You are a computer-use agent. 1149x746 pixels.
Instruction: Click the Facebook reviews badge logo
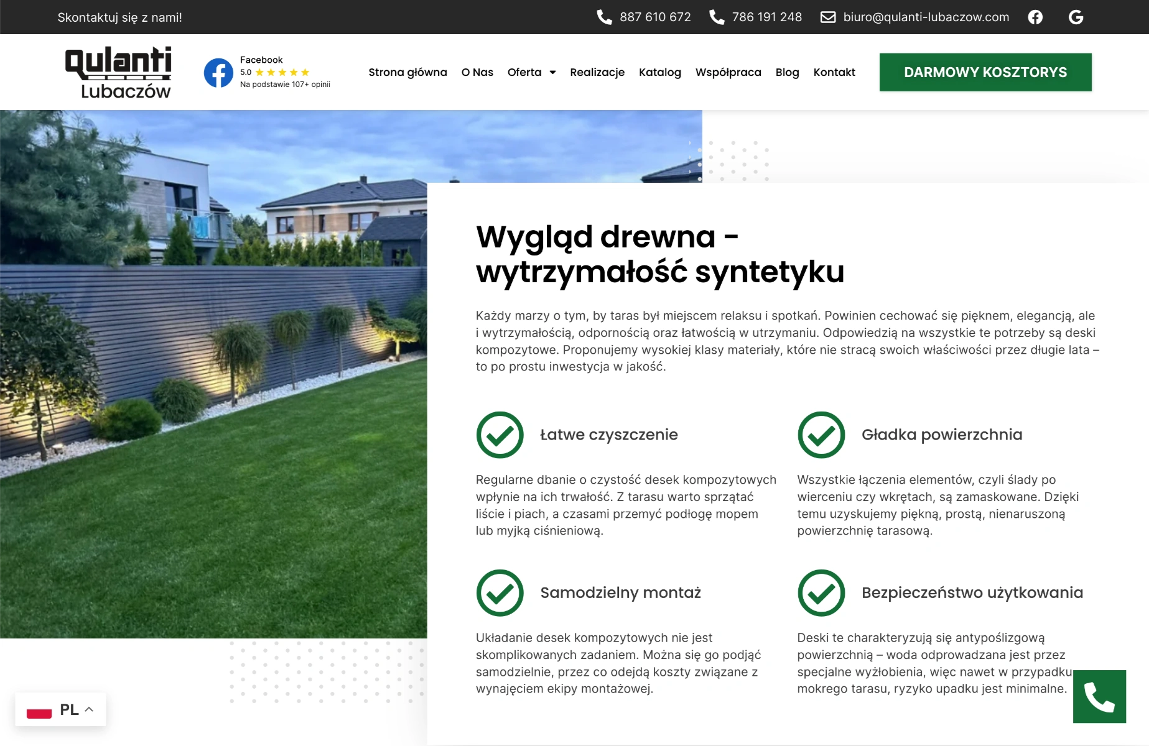[218, 73]
